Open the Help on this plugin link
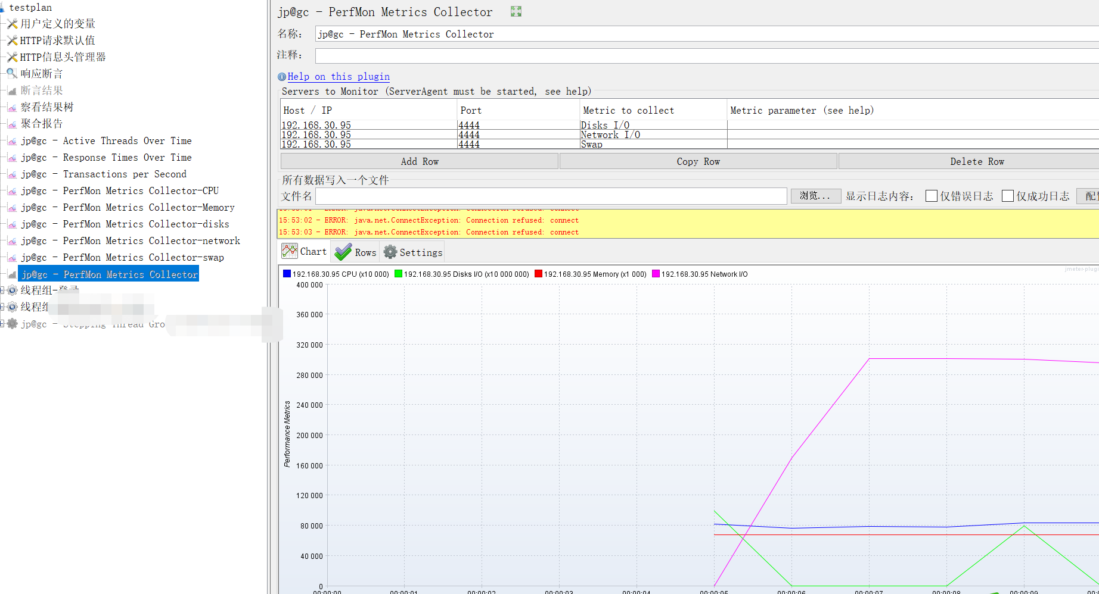 (x=339, y=77)
